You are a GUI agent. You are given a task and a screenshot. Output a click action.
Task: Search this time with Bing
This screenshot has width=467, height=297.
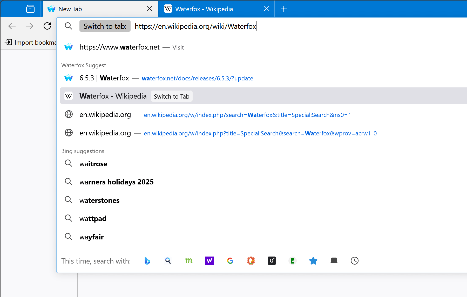coord(147,261)
